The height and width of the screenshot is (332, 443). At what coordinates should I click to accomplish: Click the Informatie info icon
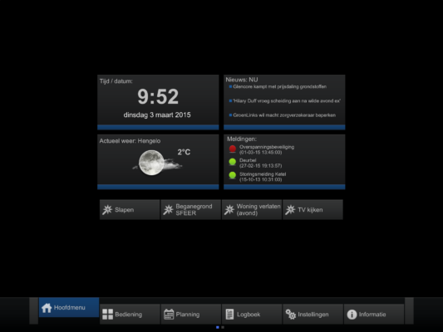coord(352,315)
